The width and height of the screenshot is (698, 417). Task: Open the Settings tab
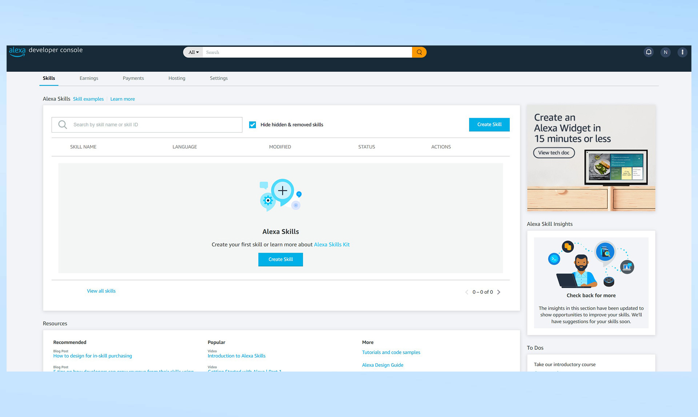click(218, 78)
